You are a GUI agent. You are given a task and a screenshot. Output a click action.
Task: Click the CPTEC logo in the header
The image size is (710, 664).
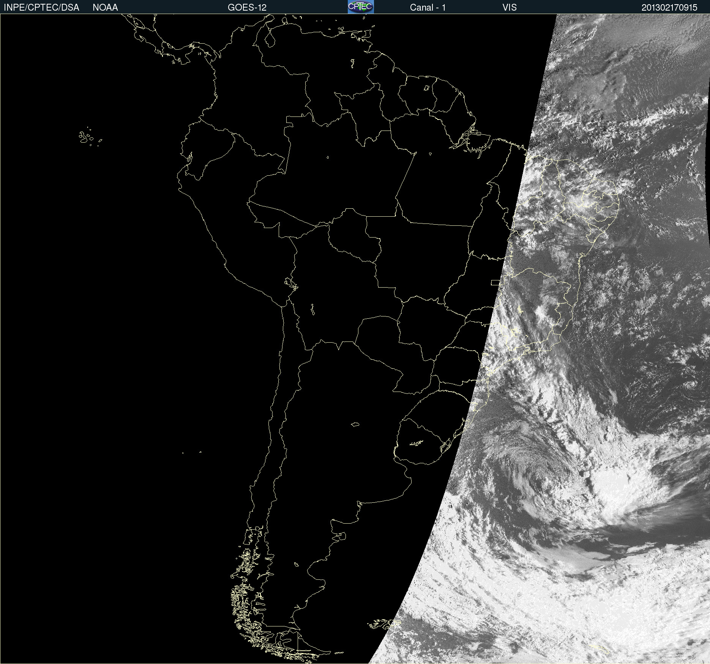pyautogui.click(x=361, y=7)
